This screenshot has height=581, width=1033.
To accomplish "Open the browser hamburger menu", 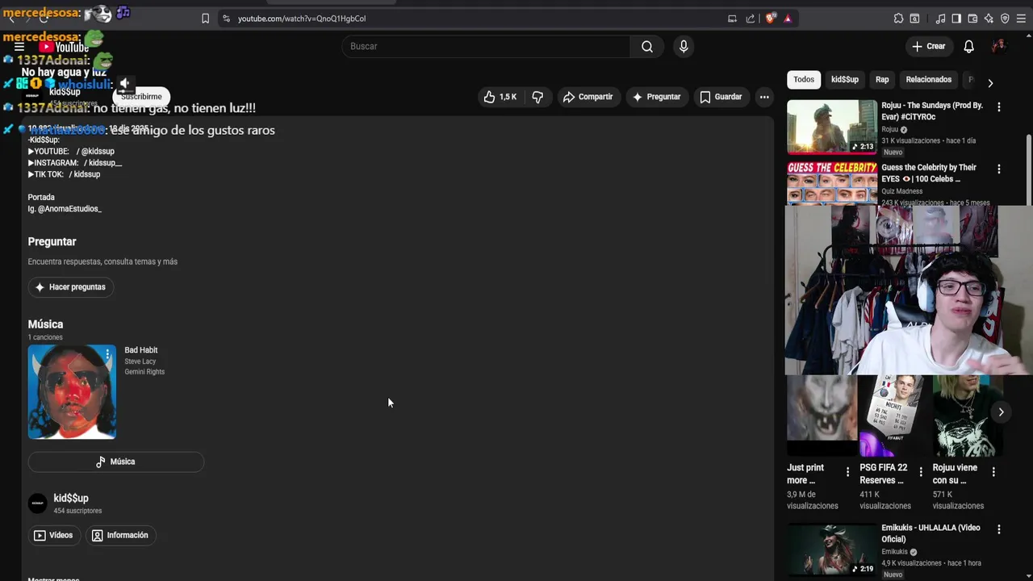I will click(x=1021, y=19).
